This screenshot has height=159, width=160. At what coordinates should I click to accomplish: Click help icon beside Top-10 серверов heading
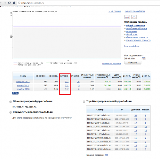click(84, 102)
